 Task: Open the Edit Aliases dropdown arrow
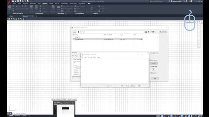(49, 11)
